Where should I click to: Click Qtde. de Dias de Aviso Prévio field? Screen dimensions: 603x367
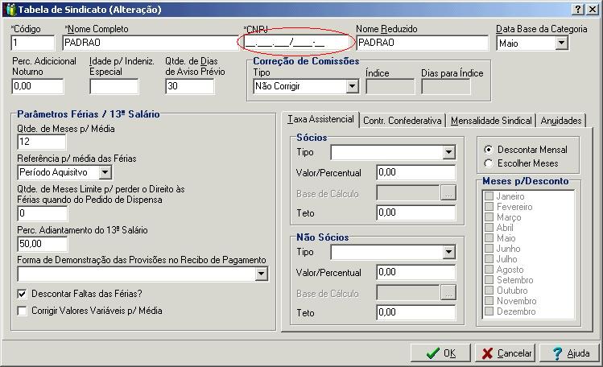point(189,86)
